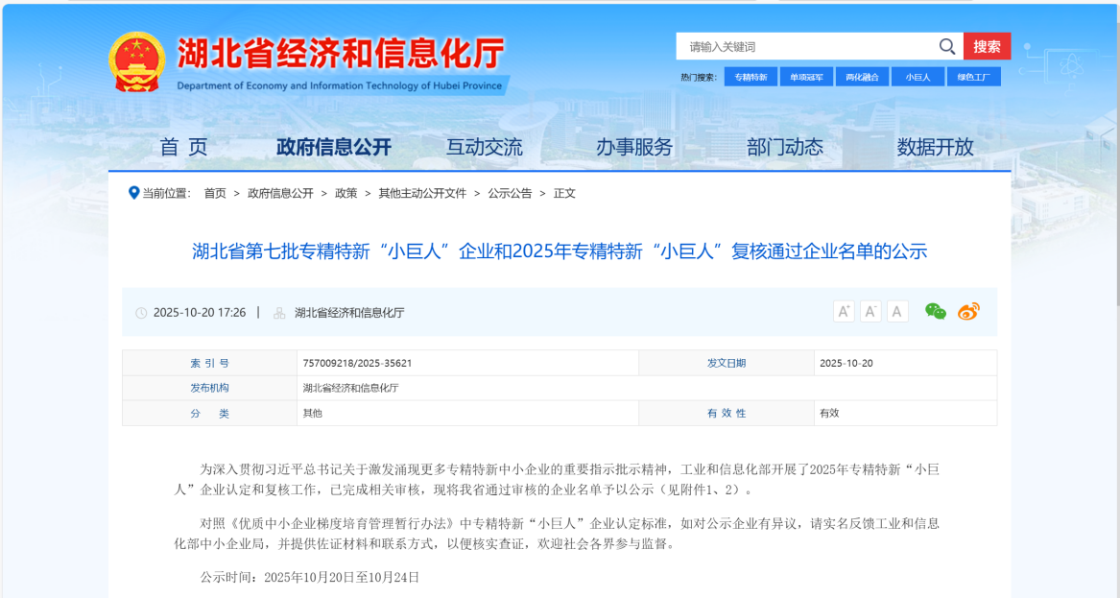Follow the 其他主动公开文件 breadcrumb link
The width and height of the screenshot is (1120, 598).
click(422, 193)
